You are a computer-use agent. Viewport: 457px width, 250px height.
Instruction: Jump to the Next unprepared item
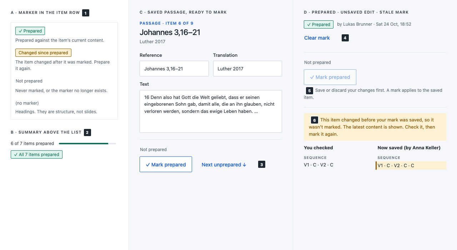(x=224, y=165)
